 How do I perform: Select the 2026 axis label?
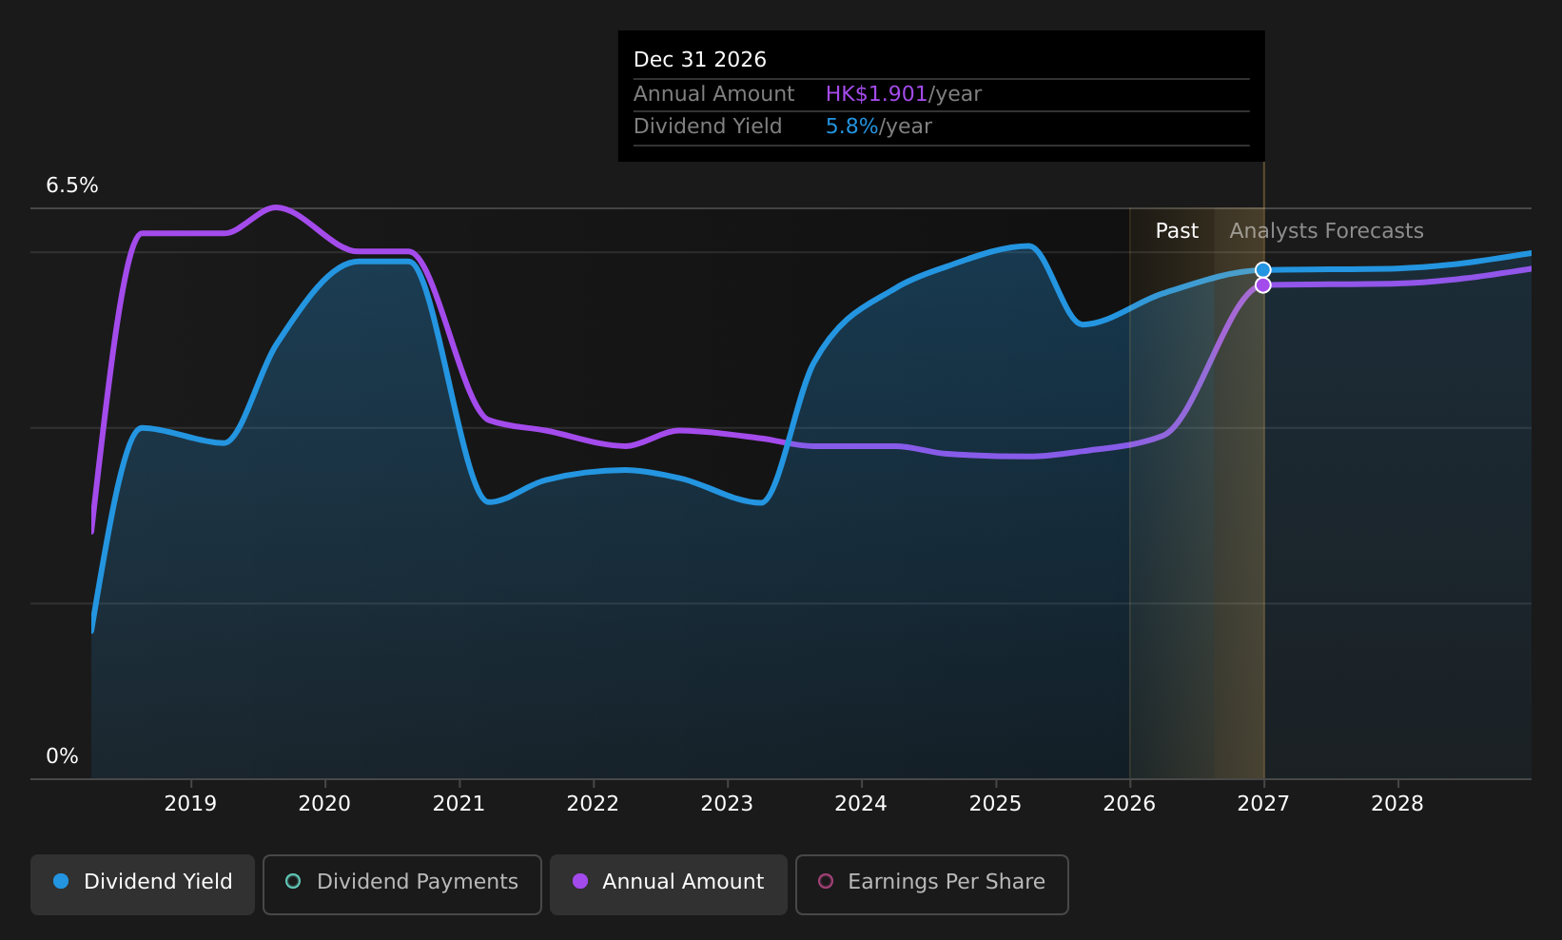[x=1129, y=804]
